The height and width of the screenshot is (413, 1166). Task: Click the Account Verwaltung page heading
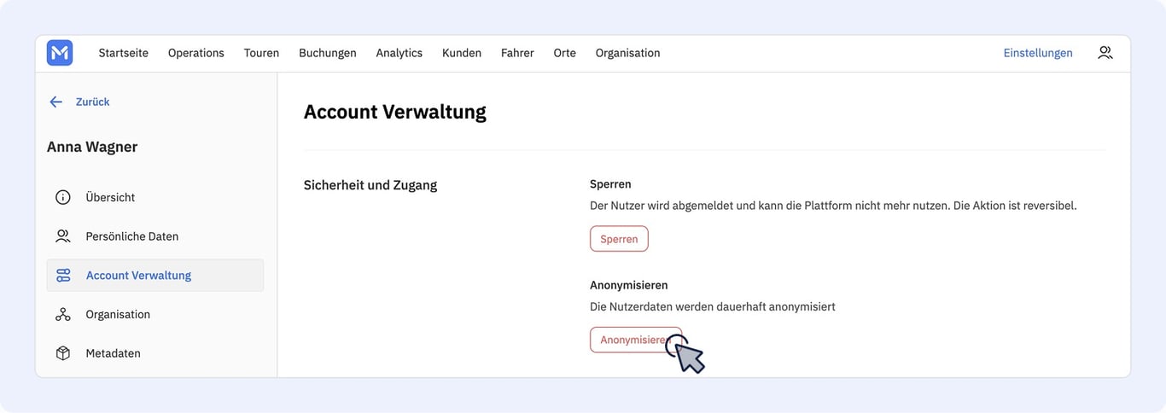(x=395, y=112)
